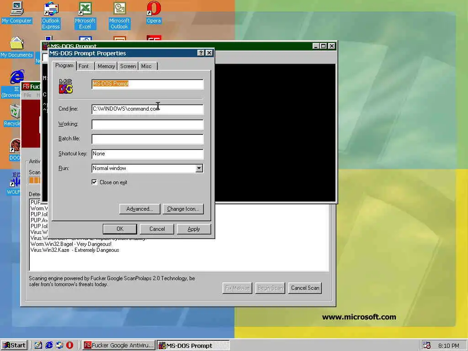This screenshot has height=351, width=468.
Task: Click the Apply button
Action: [x=194, y=229]
